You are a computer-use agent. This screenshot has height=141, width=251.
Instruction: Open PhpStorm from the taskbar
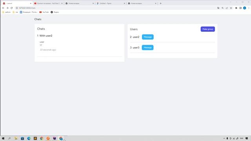[55, 138]
